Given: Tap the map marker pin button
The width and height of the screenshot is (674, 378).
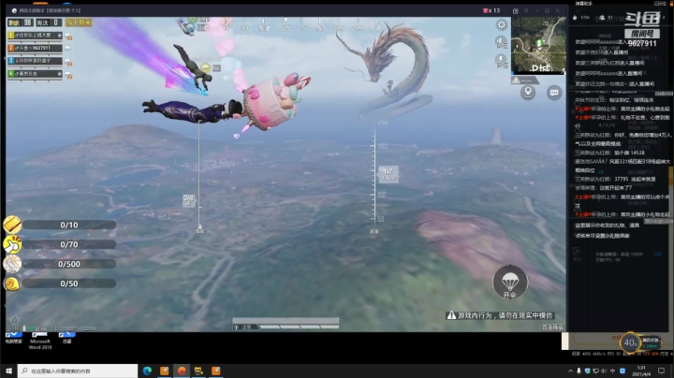Looking at the screenshot, I should 528,93.
